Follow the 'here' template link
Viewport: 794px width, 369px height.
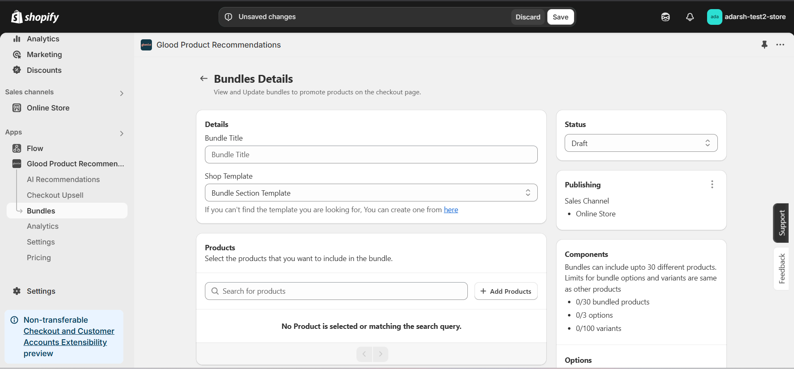pos(451,210)
